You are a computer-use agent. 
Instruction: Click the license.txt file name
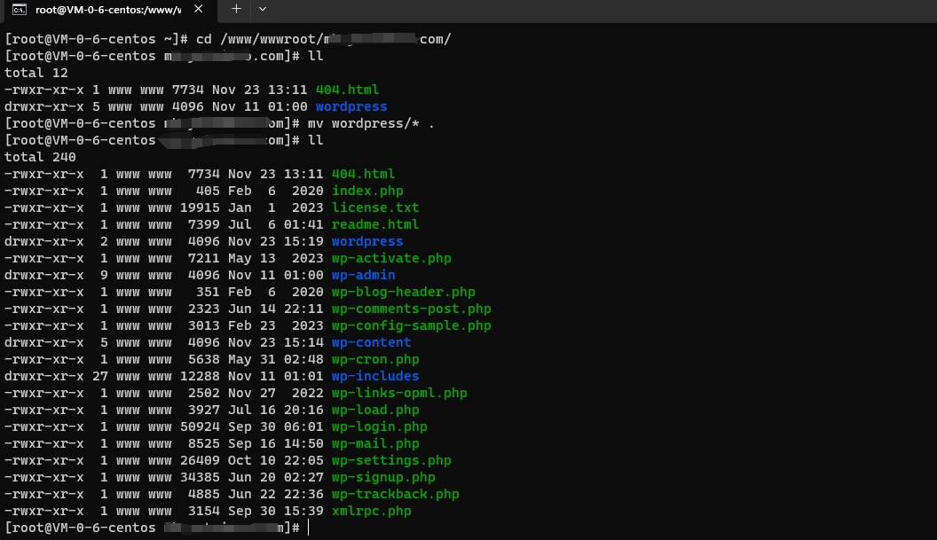pos(375,207)
